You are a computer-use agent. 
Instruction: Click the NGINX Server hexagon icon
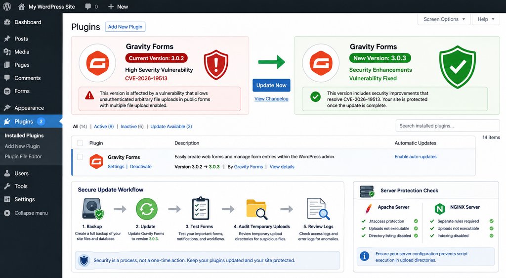pyautogui.click(x=440, y=209)
